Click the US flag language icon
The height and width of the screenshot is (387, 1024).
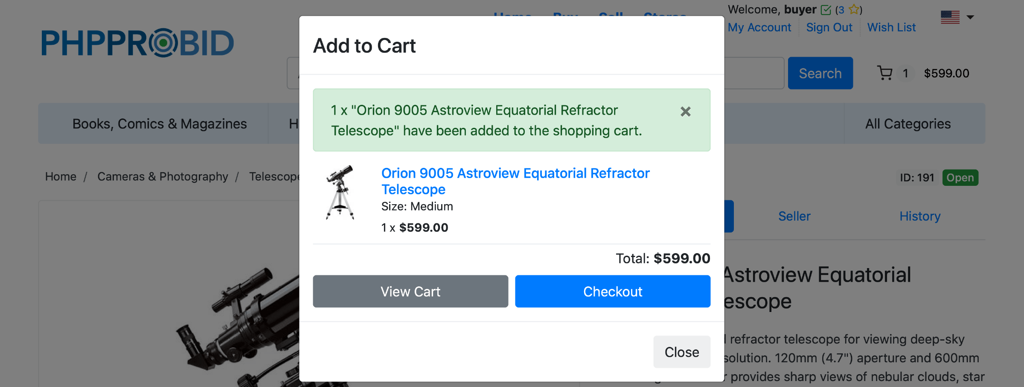click(950, 17)
